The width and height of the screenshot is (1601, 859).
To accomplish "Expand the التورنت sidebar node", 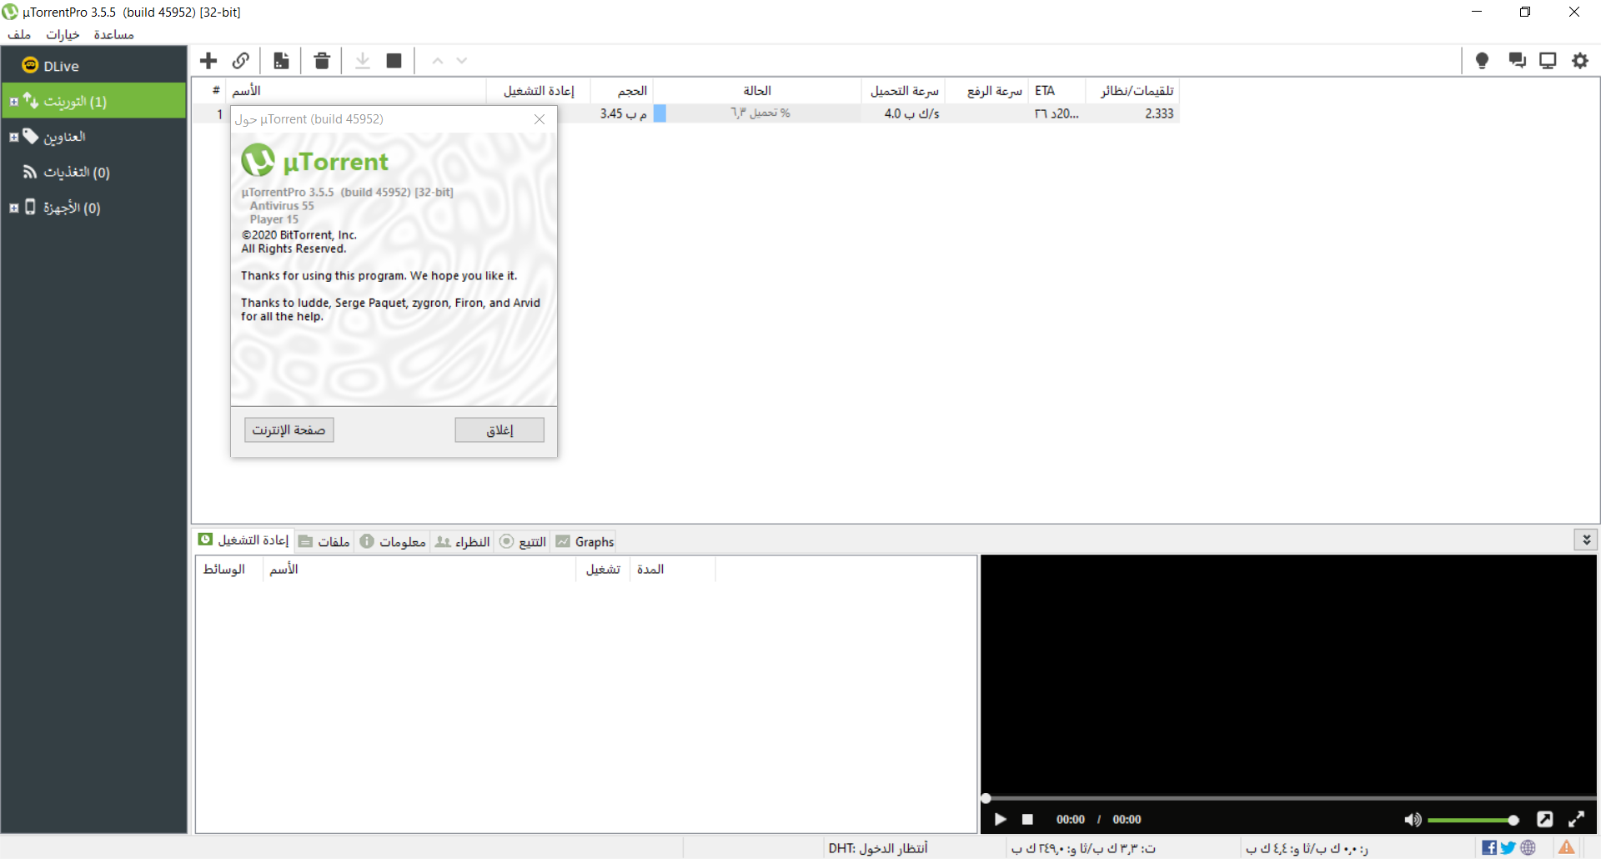I will coord(13,102).
